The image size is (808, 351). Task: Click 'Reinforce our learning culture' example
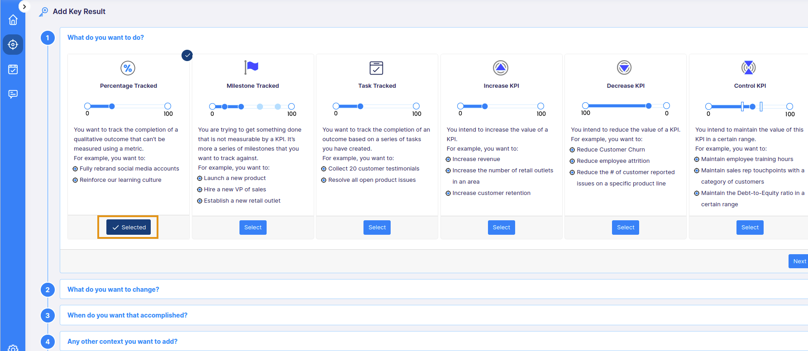tap(120, 180)
